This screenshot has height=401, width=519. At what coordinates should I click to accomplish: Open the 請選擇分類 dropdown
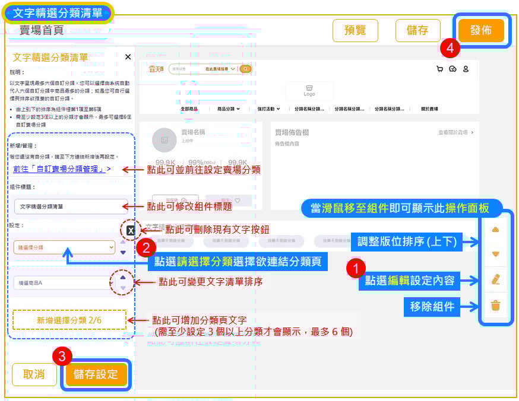(64, 247)
